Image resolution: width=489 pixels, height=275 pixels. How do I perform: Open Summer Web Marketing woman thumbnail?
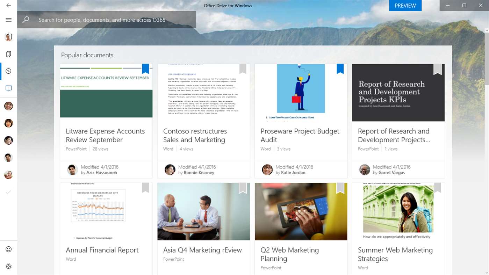point(398,211)
